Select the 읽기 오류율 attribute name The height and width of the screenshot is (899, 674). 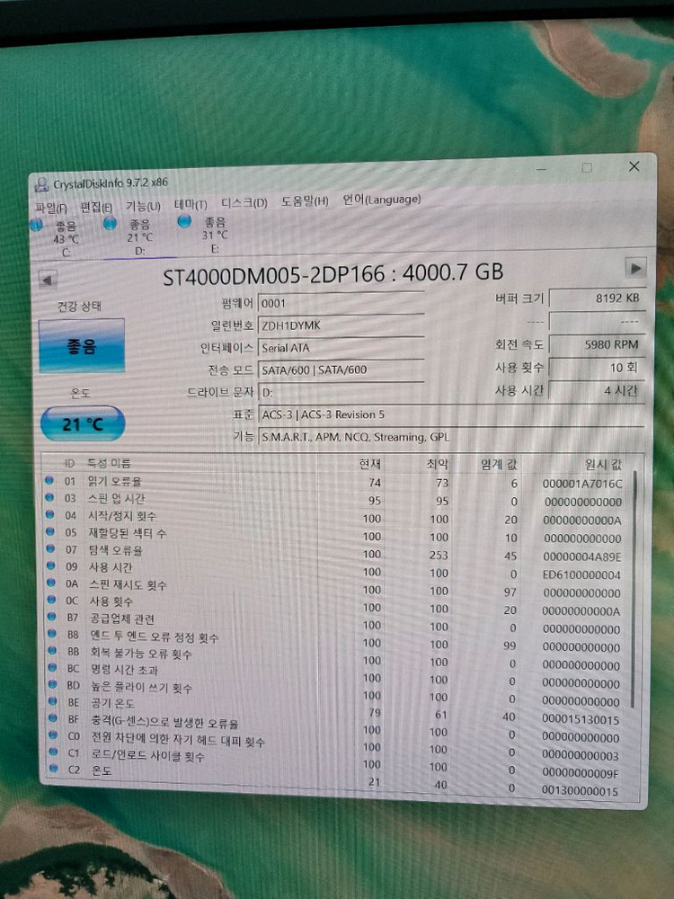pos(115,482)
